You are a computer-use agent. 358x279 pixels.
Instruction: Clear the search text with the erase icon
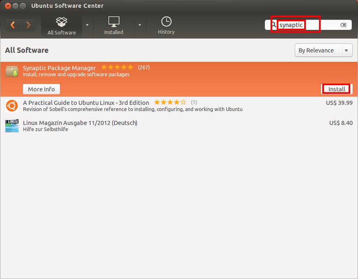point(343,25)
